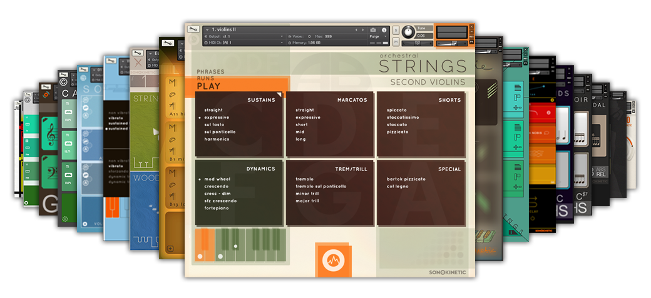This screenshot has height=298, width=651.
Task: Click the Memory icon
Action: 290,42
